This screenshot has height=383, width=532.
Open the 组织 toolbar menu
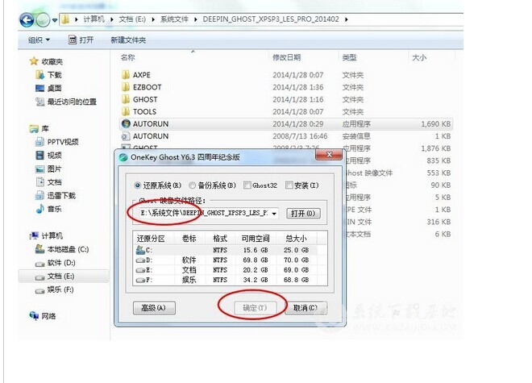(x=39, y=40)
